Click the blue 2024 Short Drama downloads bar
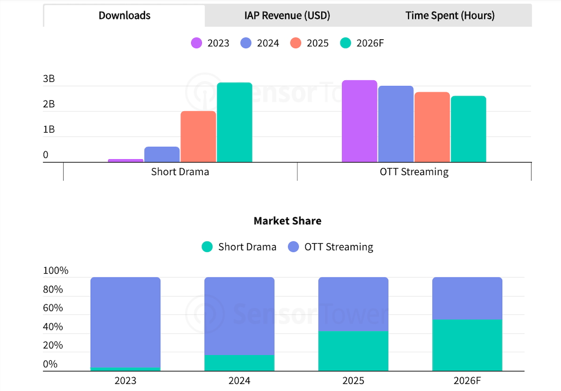The image size is (561, 391). pos(162,155)
